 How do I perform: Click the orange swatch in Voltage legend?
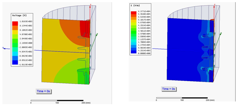pos(15,28)
